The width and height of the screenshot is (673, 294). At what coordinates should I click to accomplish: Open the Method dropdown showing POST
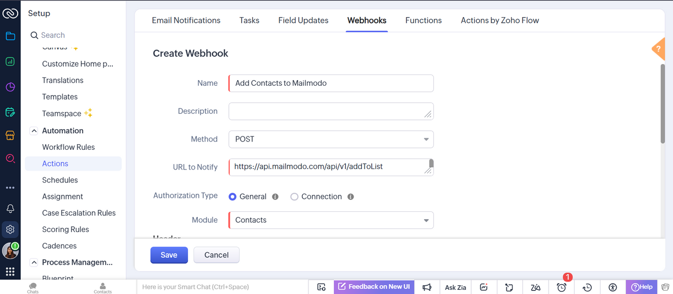click(331, 140)
